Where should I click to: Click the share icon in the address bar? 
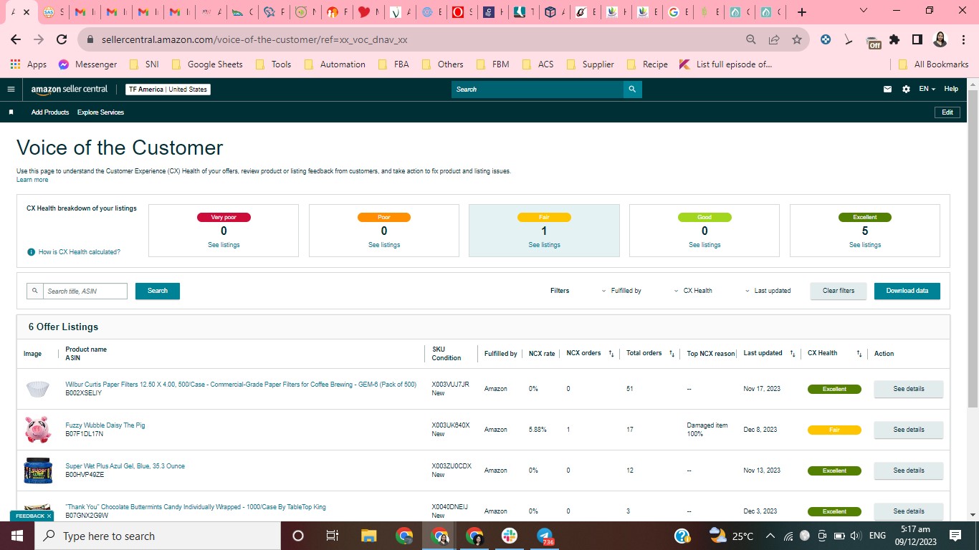pyautogui.click(x=774, y=40)
